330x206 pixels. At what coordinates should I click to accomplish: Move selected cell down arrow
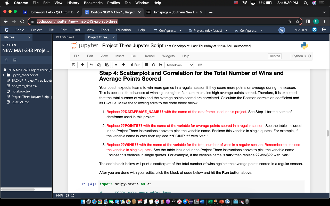(x=123, y=65)
